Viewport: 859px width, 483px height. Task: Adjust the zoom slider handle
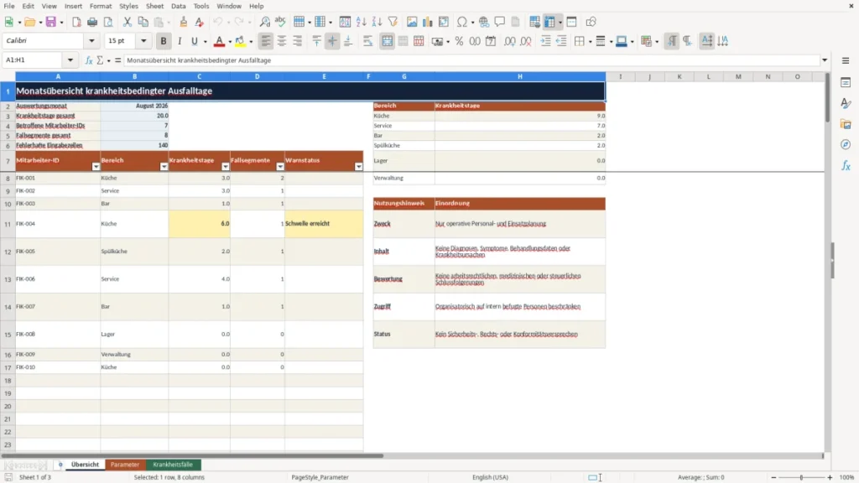point(801,477)
